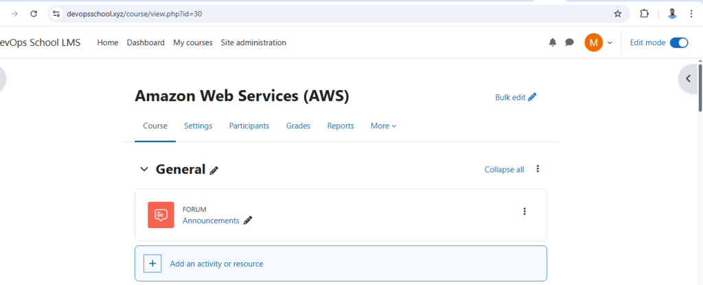Rename Announcements using its pencil icon
The image size is (703, 285).
248,220
